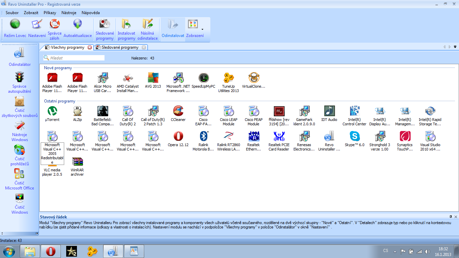The width and height of the screenshot is (459, 258).
Task: Open the tab list dropdown arrow
Action: [455, 47]
